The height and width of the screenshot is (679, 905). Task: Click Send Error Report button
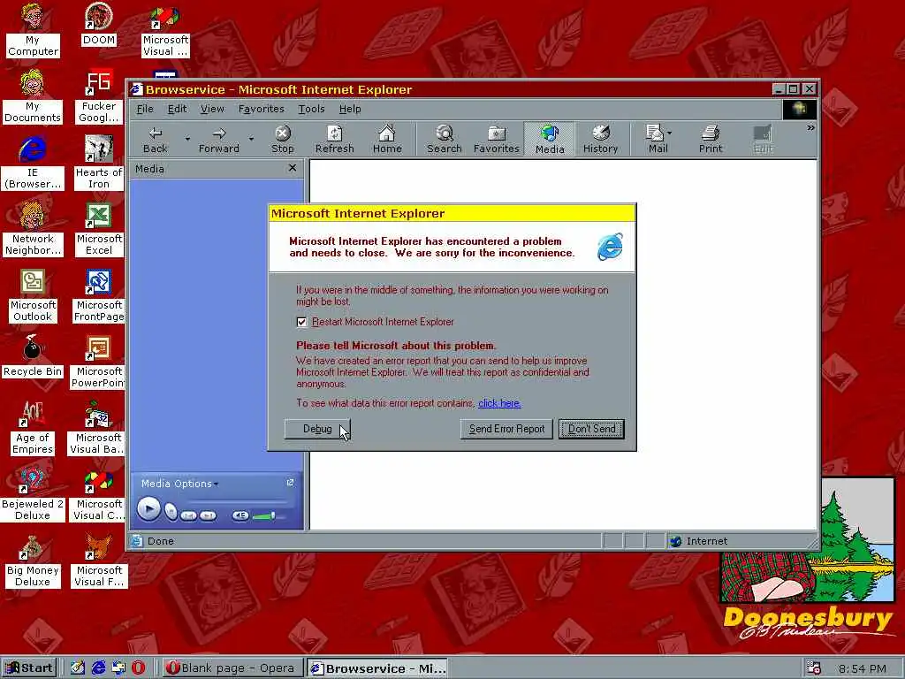(506, 429)
